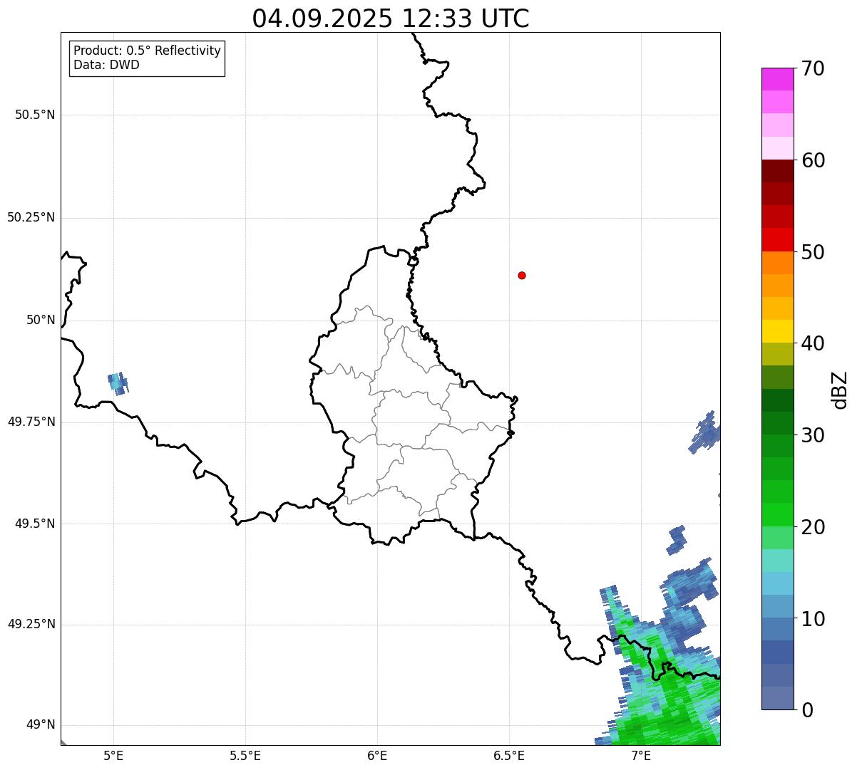The image size is (857, 770).
Task: Click the 5°E longitude tick label
Action: pyautogui.click(x=113, y=756)
